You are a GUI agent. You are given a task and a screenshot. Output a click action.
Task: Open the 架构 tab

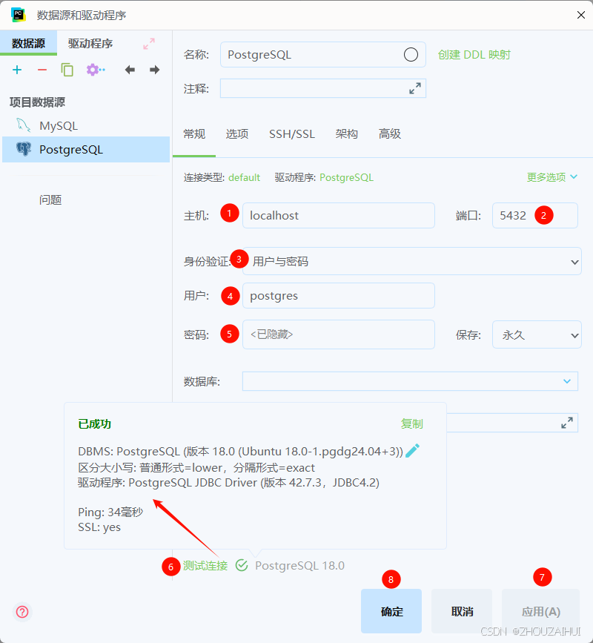coord(346,134)
